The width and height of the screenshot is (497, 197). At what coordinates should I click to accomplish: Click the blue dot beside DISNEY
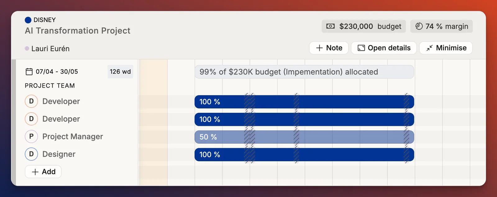pyautogui.click(x=28, y=20)
